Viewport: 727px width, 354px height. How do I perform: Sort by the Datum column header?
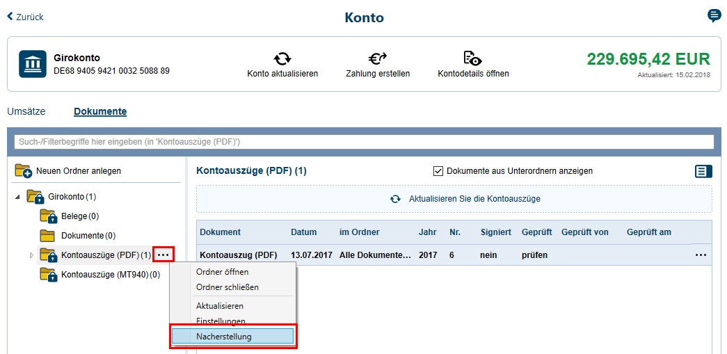click(x=303, y=232)
